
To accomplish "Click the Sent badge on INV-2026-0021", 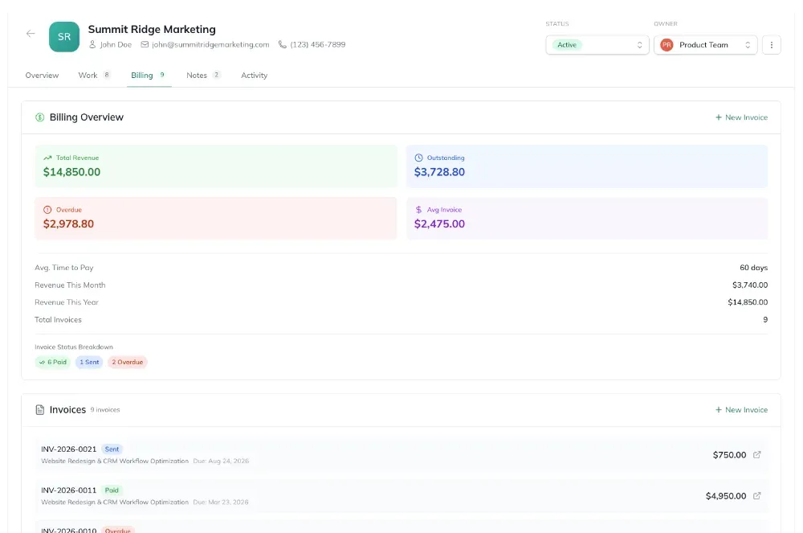I will 112,449.
